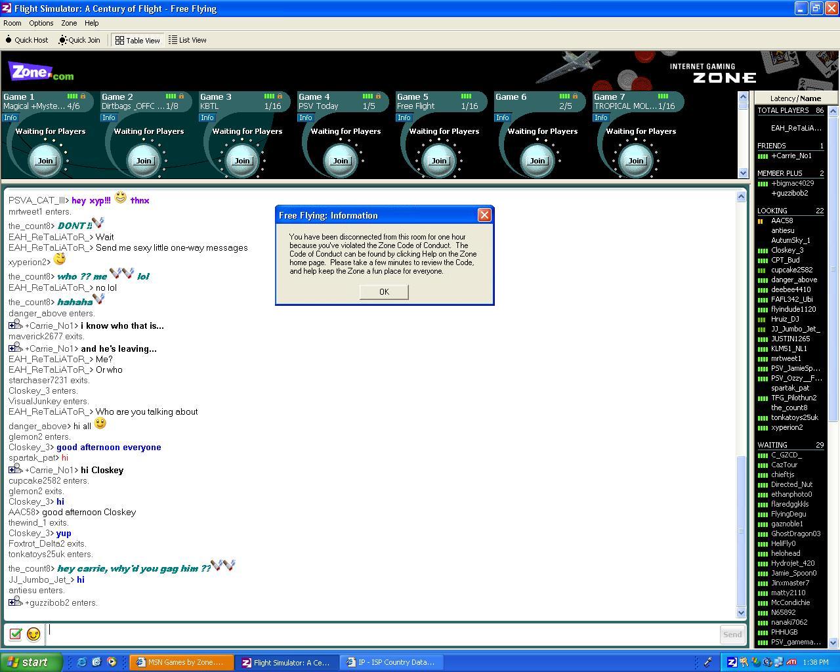Open the Options menu

point(41,23)
